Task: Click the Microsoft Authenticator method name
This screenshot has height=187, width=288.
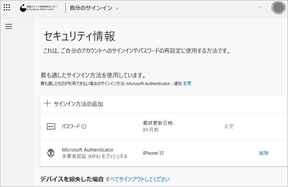Action: (88, 150)
